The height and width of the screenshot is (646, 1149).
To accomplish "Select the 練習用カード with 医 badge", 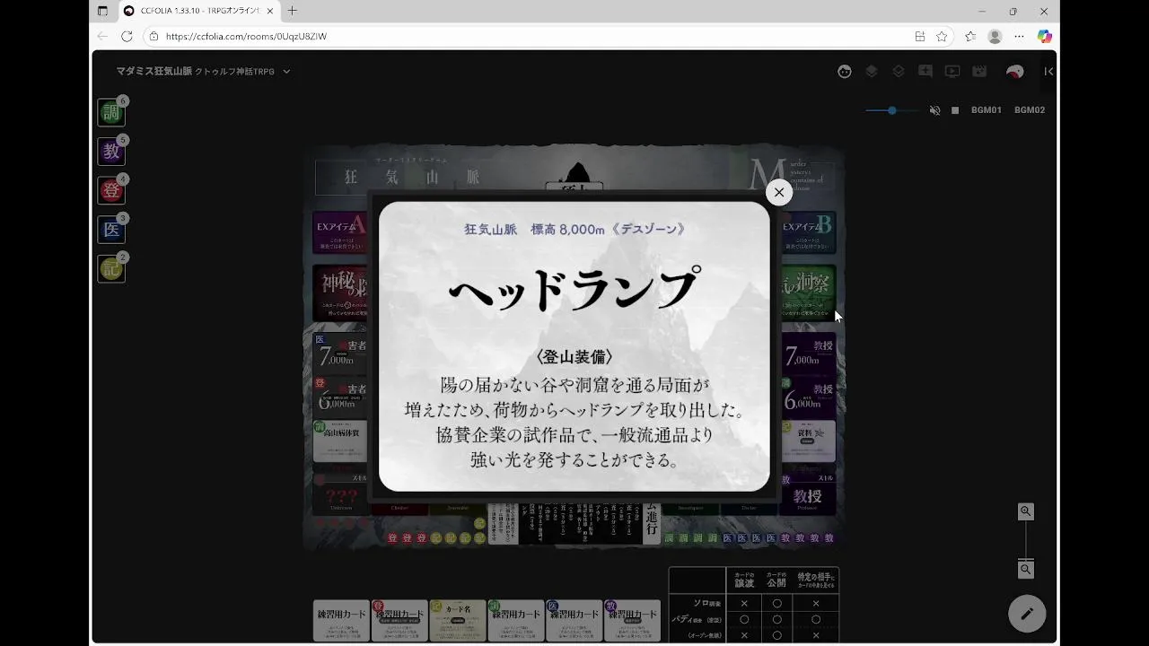I will point(574,621).
